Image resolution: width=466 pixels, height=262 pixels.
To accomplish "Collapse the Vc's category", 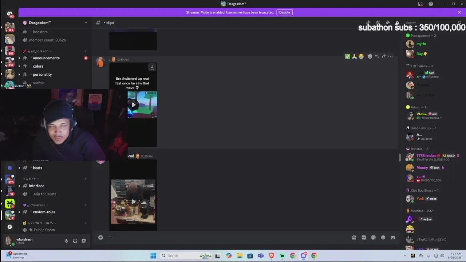I will point(31,179).
